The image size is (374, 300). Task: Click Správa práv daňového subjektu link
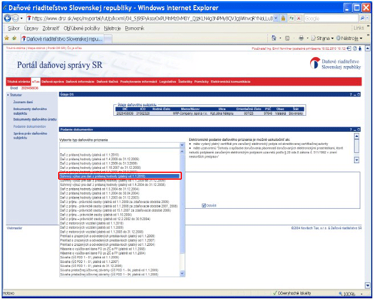tap(30, 136)
